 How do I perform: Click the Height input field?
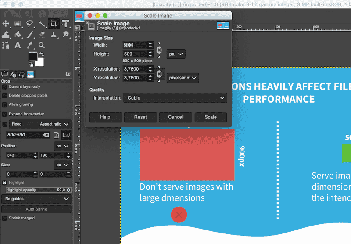pyautogui.click(x=135, y=54)
